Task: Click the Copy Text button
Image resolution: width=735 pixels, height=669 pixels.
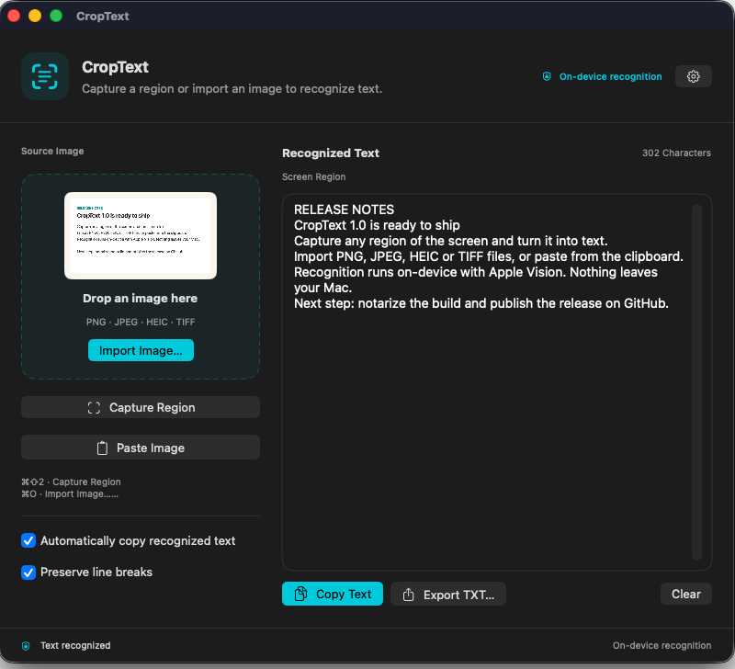Action: (x=333, y=594)
